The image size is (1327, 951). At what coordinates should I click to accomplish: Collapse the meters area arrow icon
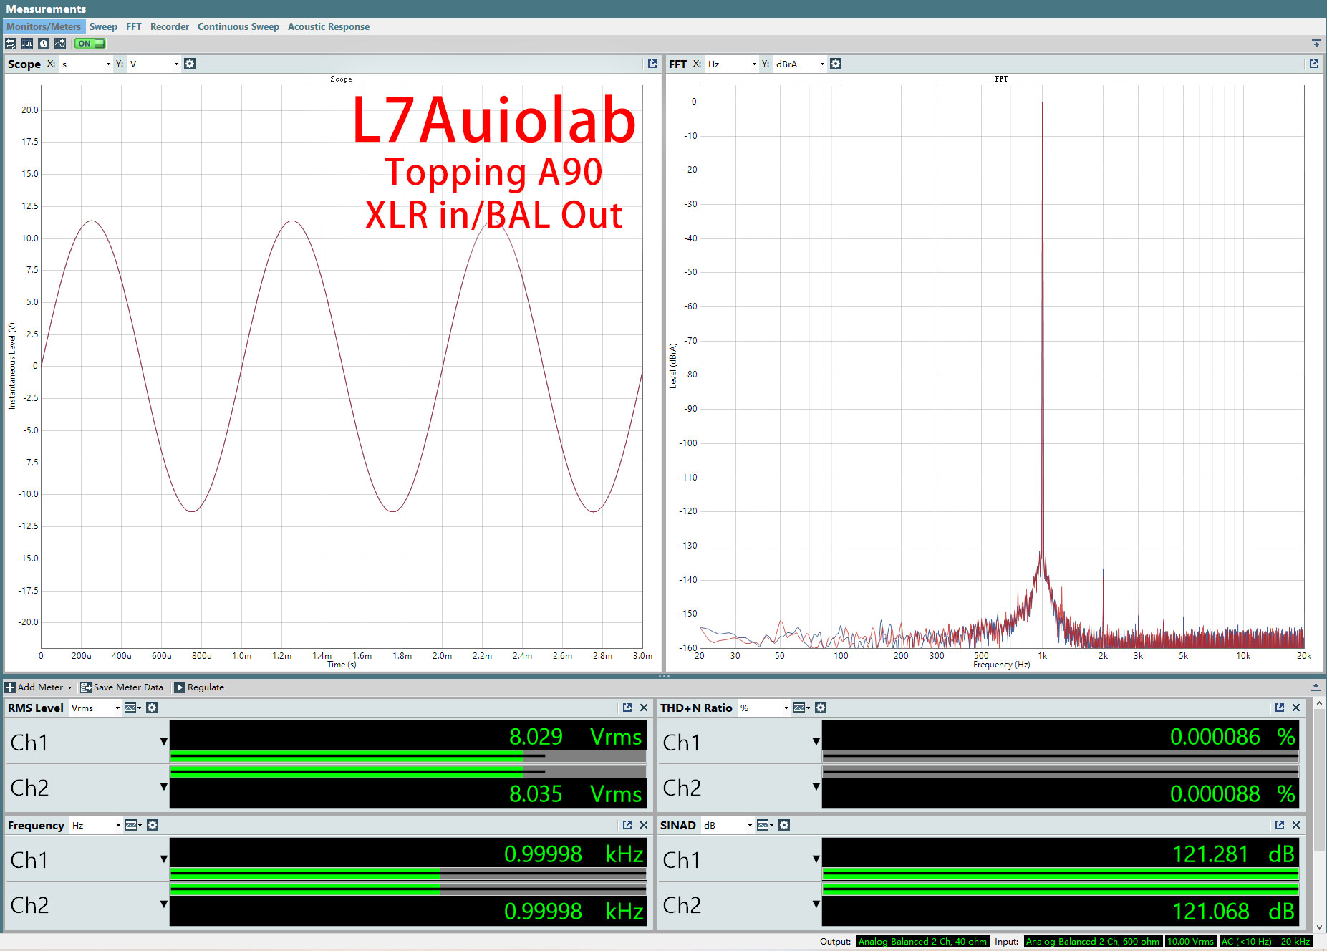pos(1316,687)
